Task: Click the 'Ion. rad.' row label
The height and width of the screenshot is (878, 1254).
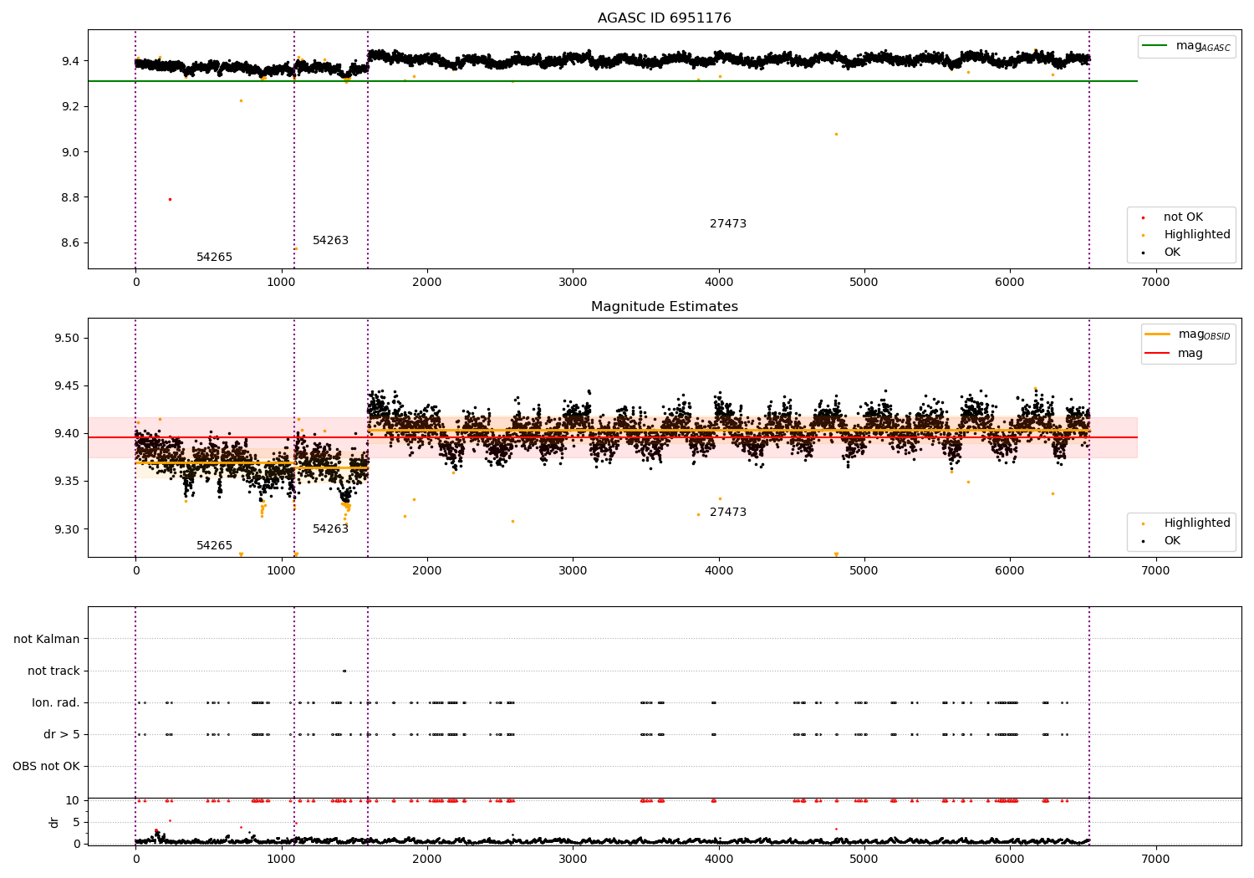Action: (56, 703)
